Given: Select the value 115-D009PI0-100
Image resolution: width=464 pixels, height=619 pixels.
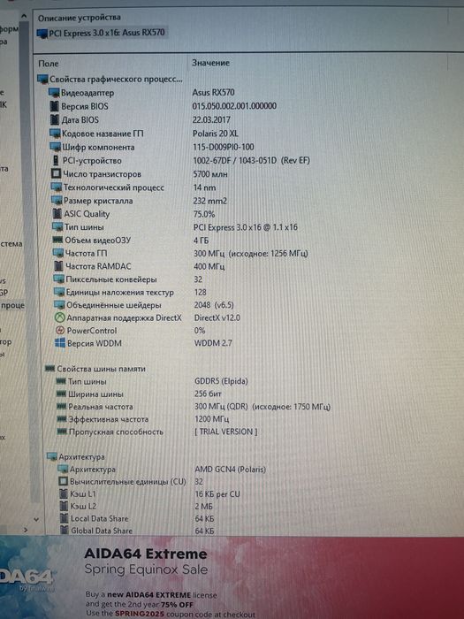Looking at the screenshot, I should [x=224, y=147].
